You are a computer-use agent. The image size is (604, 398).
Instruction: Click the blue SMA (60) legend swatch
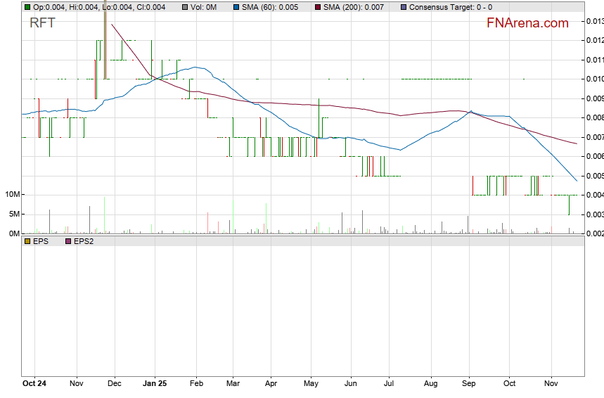point(236,7)
